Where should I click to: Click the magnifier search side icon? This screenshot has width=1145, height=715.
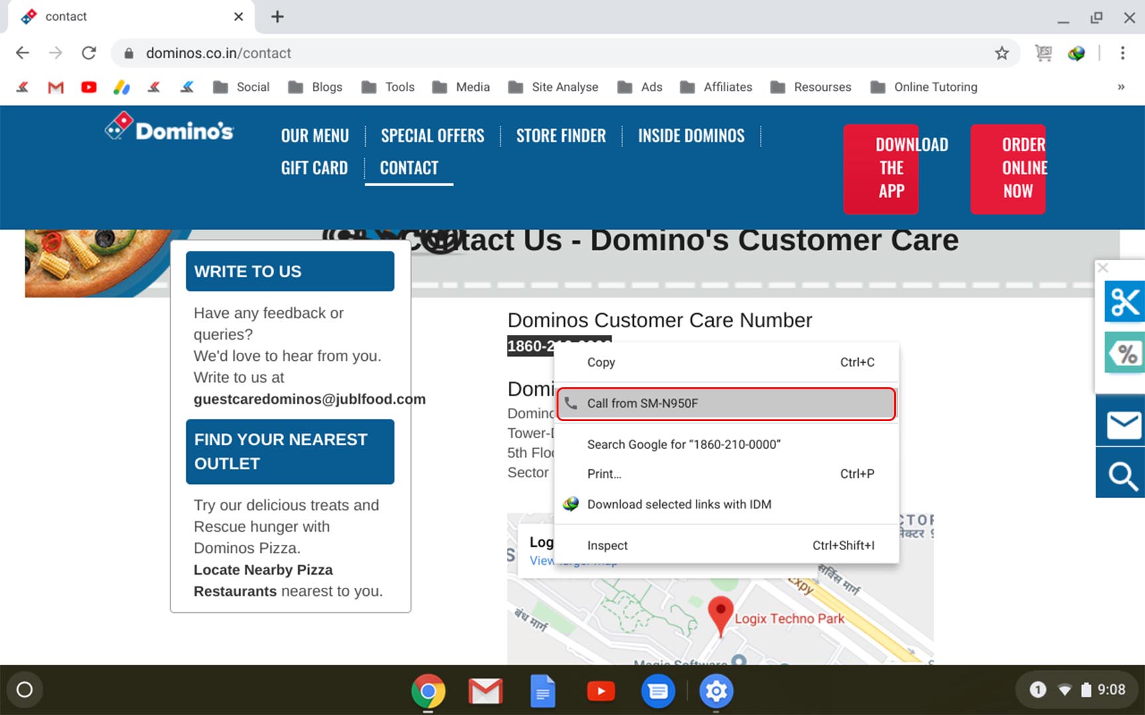pos(1122,475)
